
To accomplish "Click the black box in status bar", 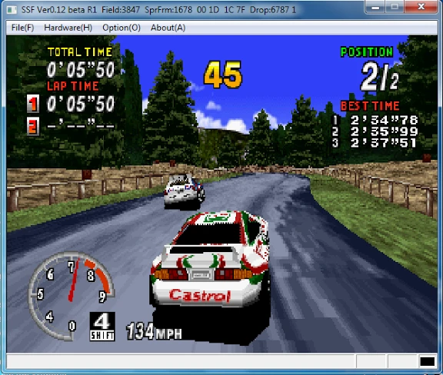I will (427, 361).
